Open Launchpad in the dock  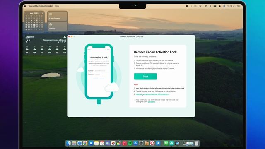74,143
